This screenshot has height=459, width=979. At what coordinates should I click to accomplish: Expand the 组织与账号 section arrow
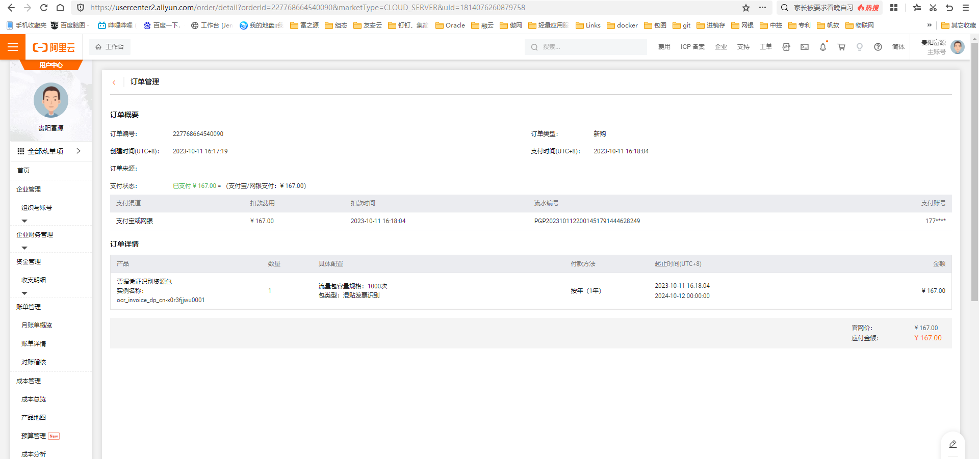click(x=24, y=221)
